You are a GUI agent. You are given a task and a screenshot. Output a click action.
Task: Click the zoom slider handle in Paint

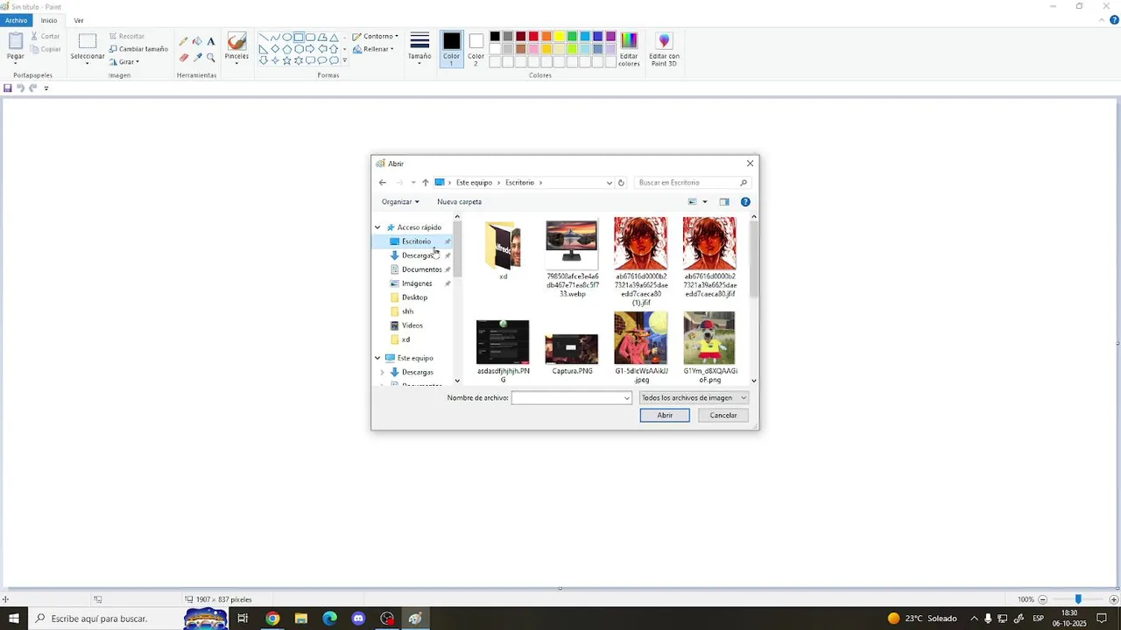(x=1078, y=599)
